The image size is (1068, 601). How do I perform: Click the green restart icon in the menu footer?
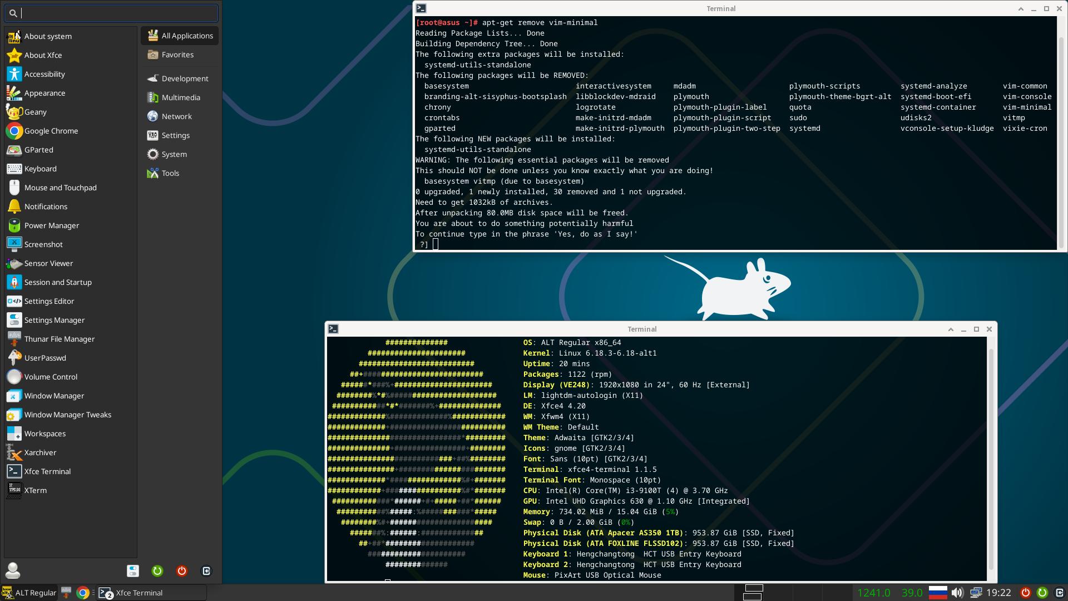click(157, 571)
